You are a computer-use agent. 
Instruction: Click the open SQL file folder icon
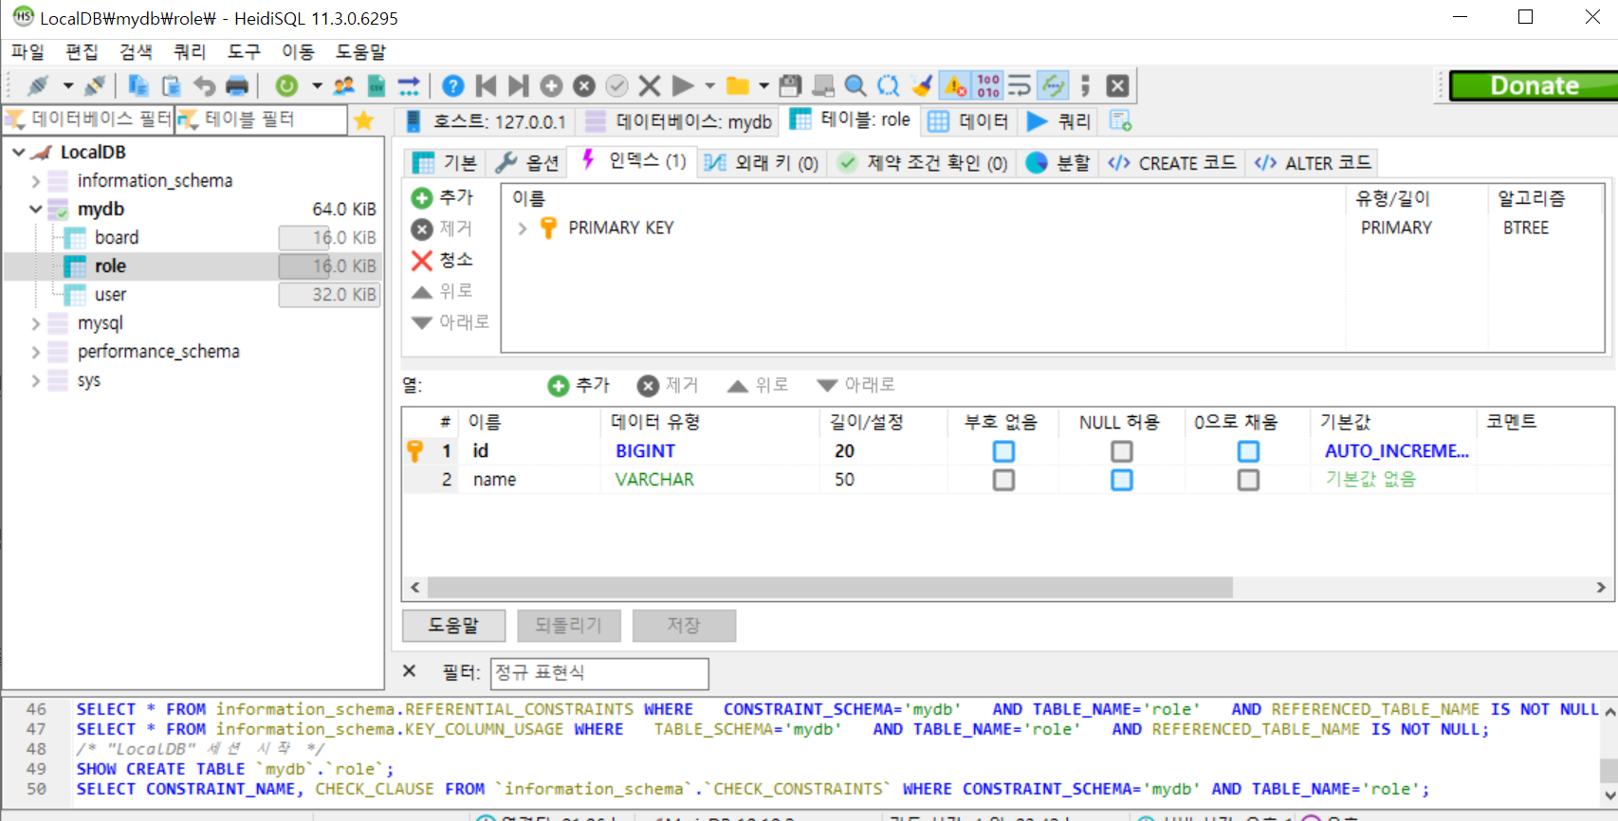click(x=738, y=85)
